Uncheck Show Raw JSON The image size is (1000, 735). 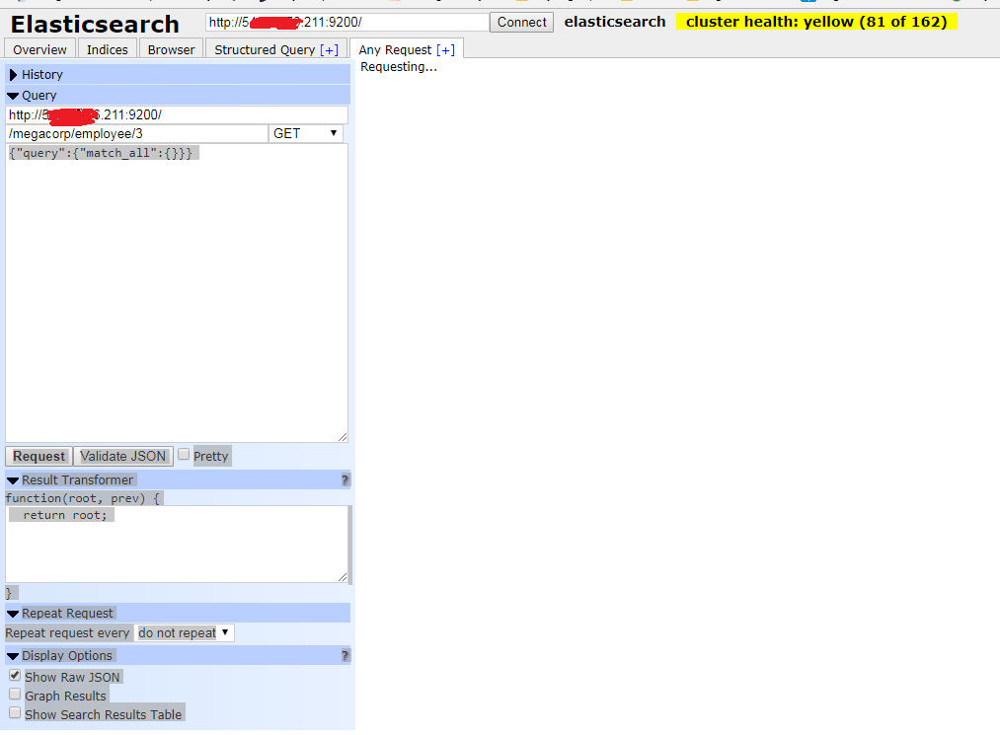pyautogui.click(x=14, y=675)
